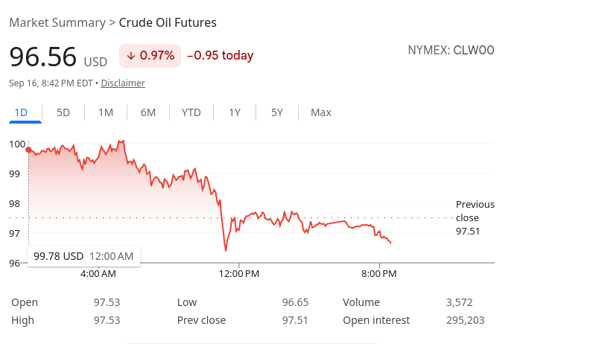Open the 5Y chart view
The height and width of the screenshot is (344, 590).
click(277, 112)
